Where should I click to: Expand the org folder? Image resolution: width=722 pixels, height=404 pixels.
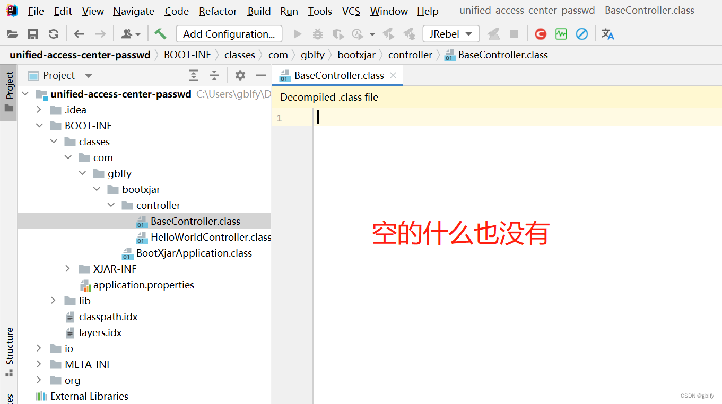click(39, 380)
